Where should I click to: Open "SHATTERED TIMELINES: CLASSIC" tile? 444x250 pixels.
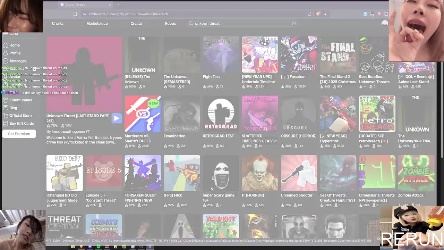[x=260, y=122]
